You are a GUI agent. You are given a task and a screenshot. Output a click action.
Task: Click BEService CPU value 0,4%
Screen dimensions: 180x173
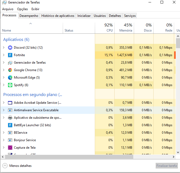tap(109, 133)
